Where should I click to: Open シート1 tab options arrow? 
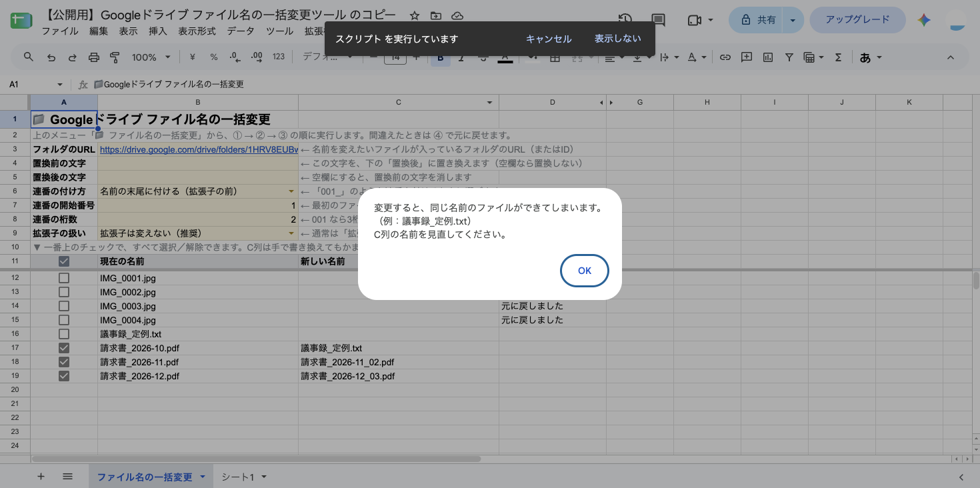(x=264, y=477)
